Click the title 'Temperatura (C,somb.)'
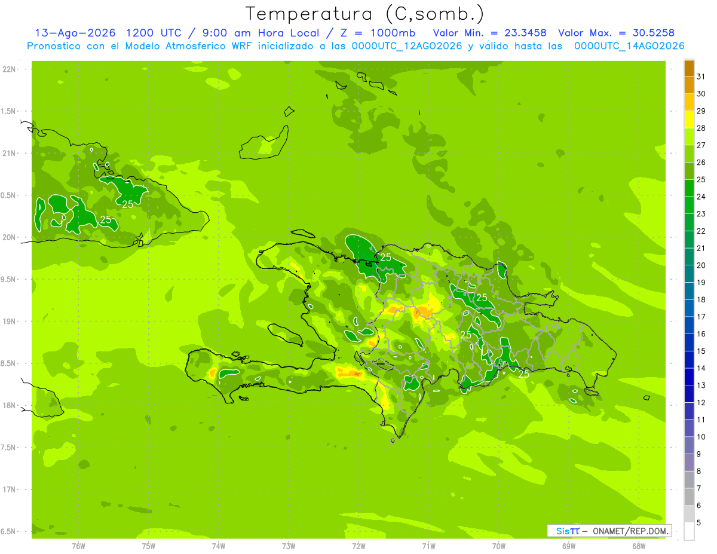Screen dimensions: 717x554 tap(365, 14)
